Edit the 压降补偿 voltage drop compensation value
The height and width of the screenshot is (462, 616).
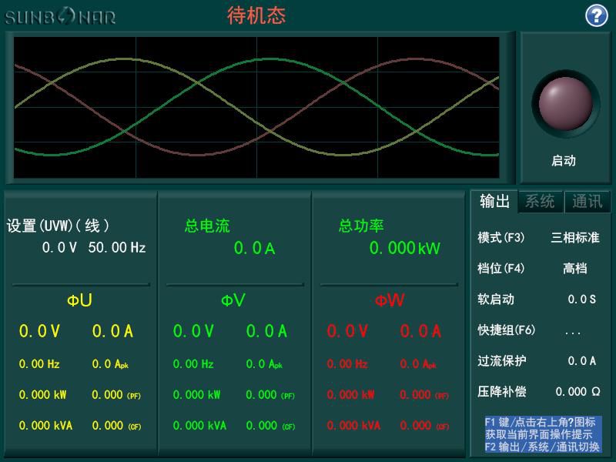point(579,392)
